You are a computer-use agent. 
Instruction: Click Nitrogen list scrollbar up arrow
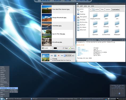[74, 6]
